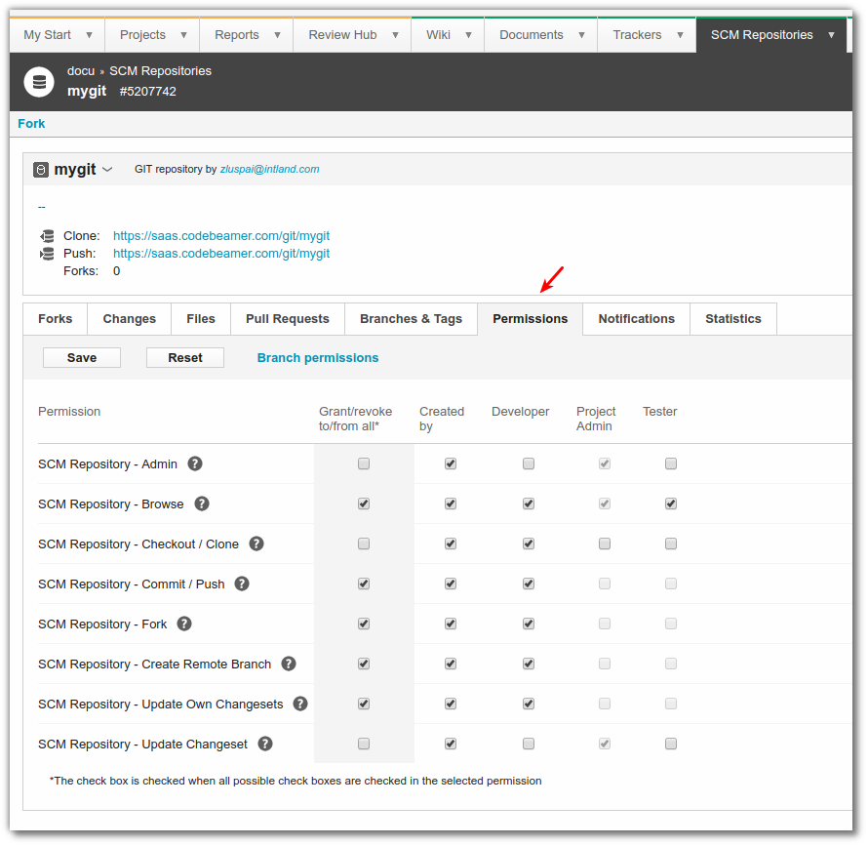Image resolution: width=868 pixels, height=846 pixels.
Task: Click the Reset button
Action: (x=185, y=358)
